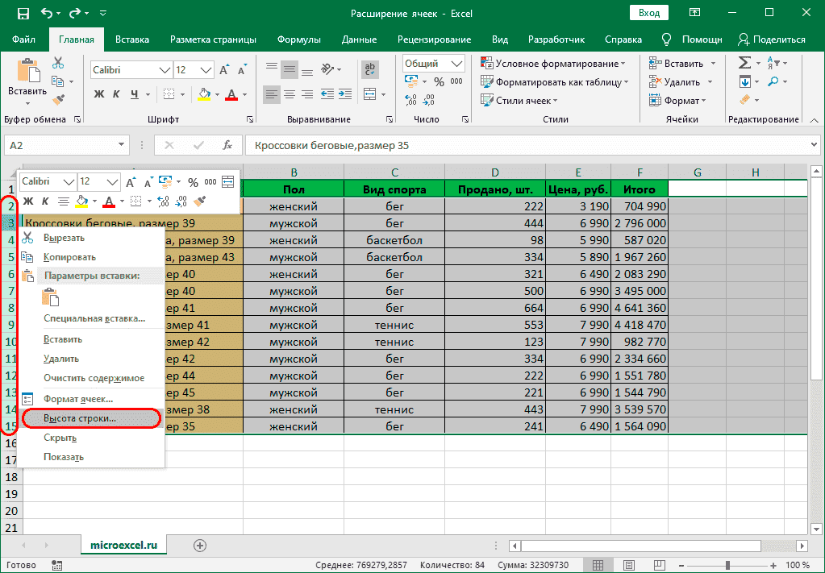Click the Save icon in title bar
The height and width of the screenshot is (573, 825).
tap(23, 14)
